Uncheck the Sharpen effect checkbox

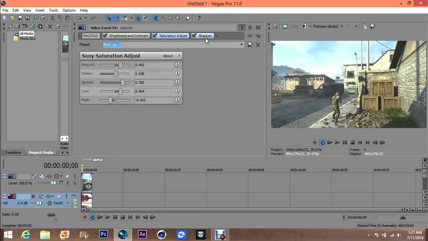click(x=194, y=36)
